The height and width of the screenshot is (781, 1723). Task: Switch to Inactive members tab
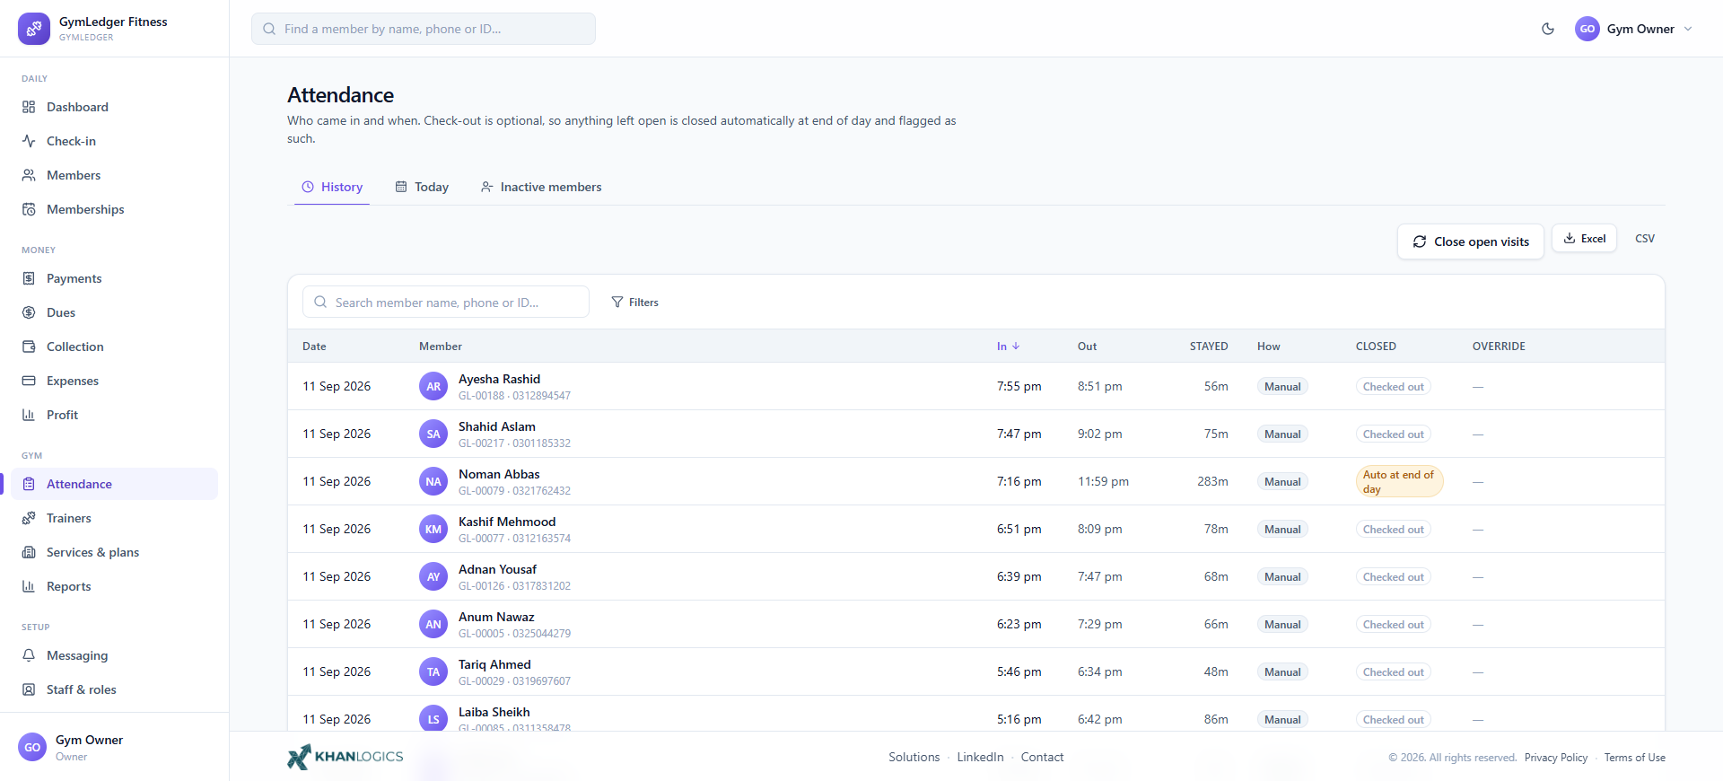(x=541, y=187)
